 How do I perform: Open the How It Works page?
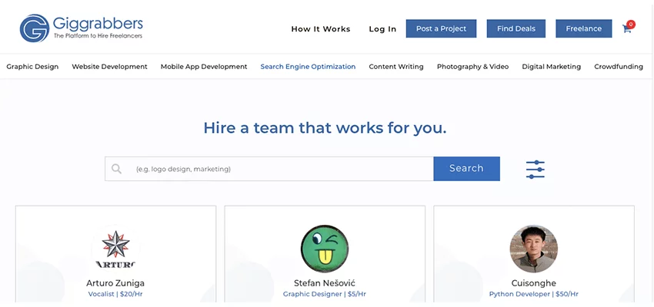[x=321, y=28]
